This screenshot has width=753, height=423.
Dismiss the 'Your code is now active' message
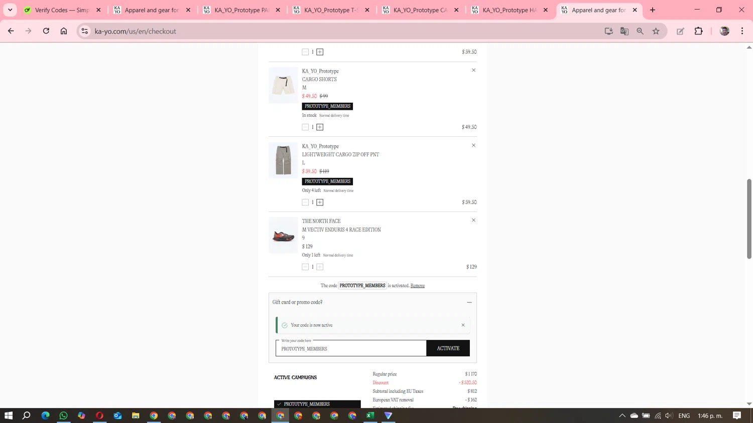click(463, 325)
